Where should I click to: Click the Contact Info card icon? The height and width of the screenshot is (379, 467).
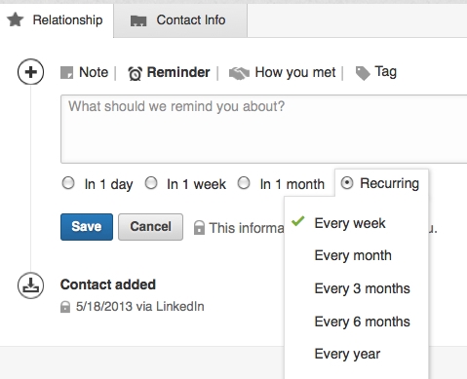coord(138,20)
